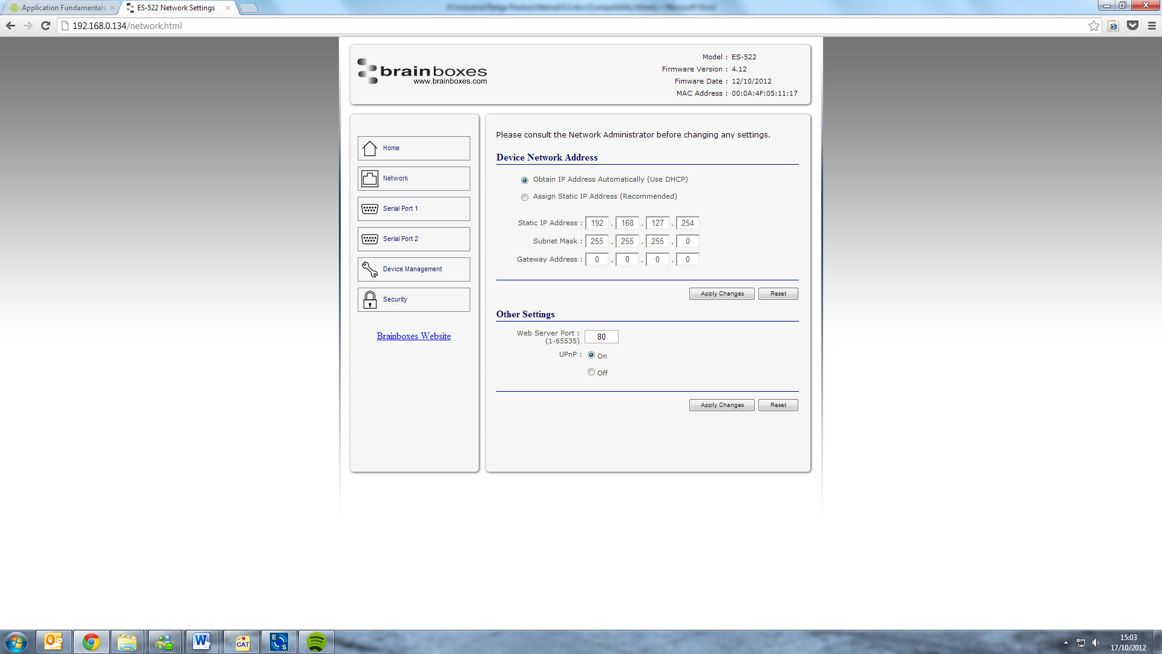Open Microsoft Word from the taskbar
Screen dimensions: 1162x654
click(x=203, y=641)
